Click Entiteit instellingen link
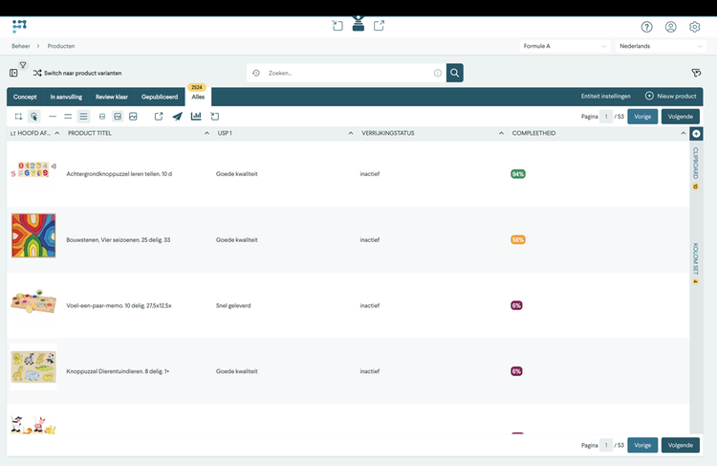 click(606, 96)
